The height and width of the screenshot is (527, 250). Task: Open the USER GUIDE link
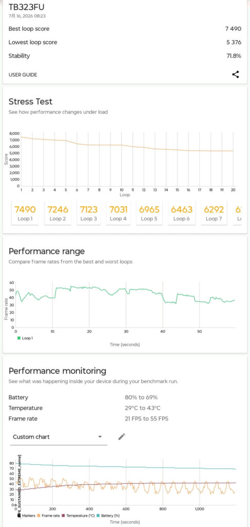23,75
